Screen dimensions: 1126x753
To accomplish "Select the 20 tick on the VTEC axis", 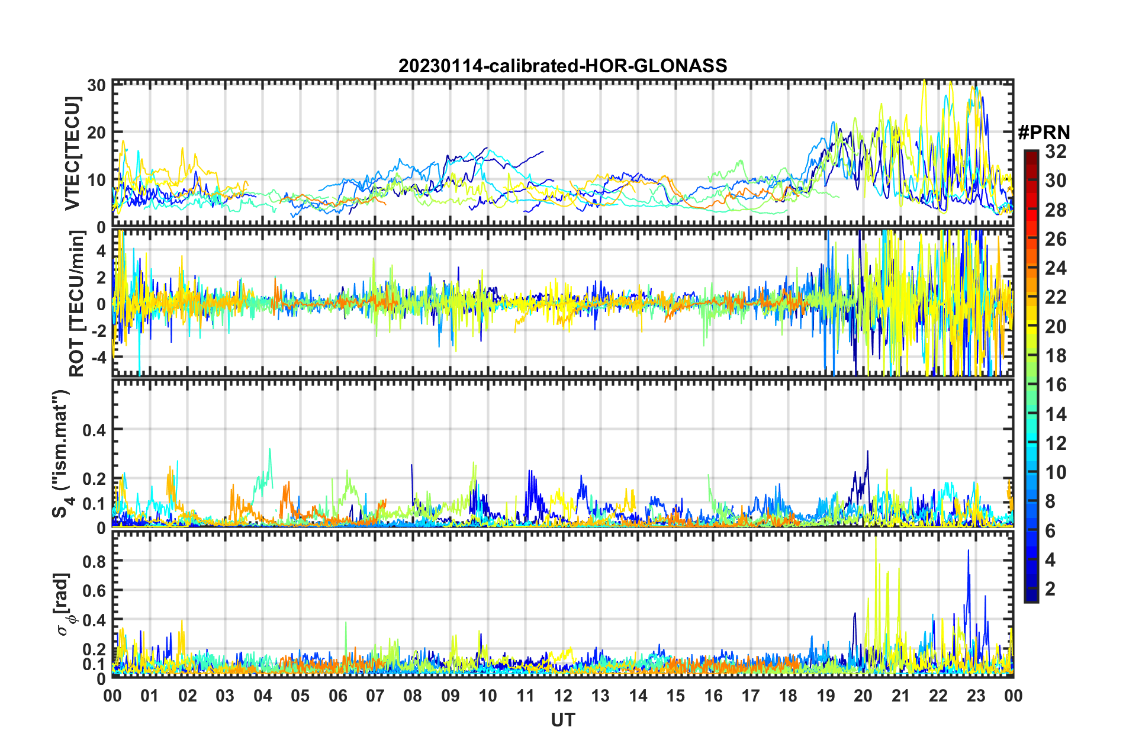I will pos(96,133).
